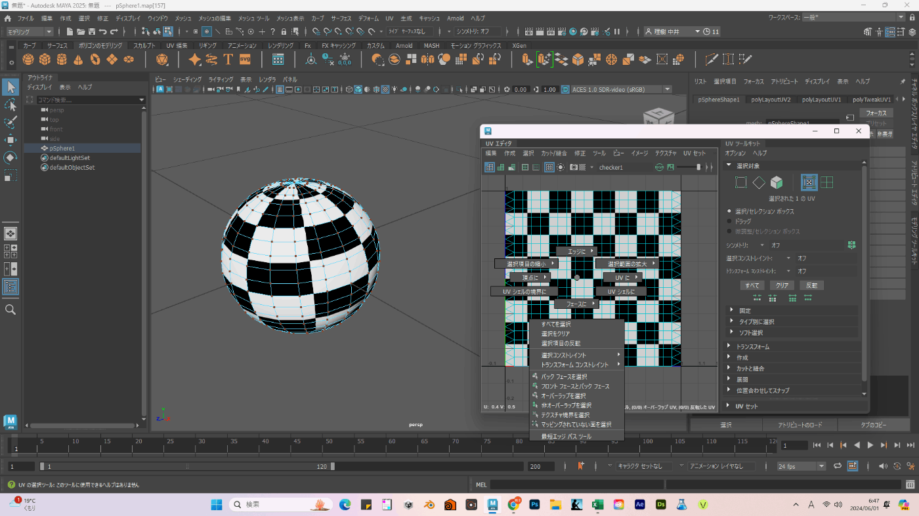Select the Paint Selection tool in the toolbox
This screenshot has height=516, width=919.
(11, 123)
